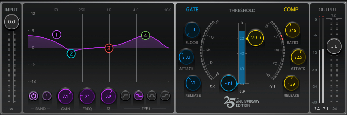This screenshot has width=347, height=115.
Task: Click the 4K frequency label
Action: 135,10
